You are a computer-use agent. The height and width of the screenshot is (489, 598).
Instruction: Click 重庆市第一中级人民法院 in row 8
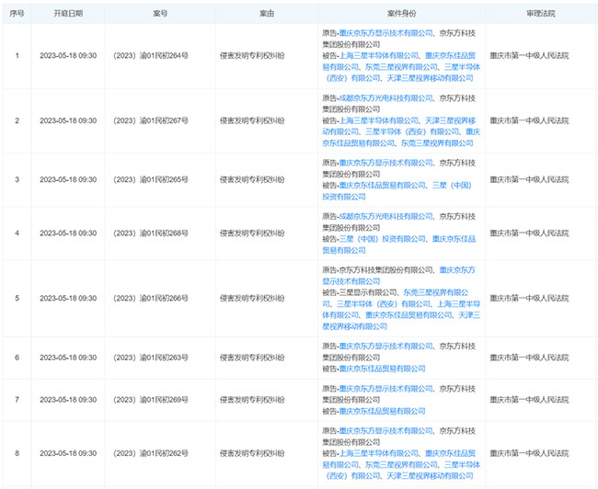(x=529, y=453)
